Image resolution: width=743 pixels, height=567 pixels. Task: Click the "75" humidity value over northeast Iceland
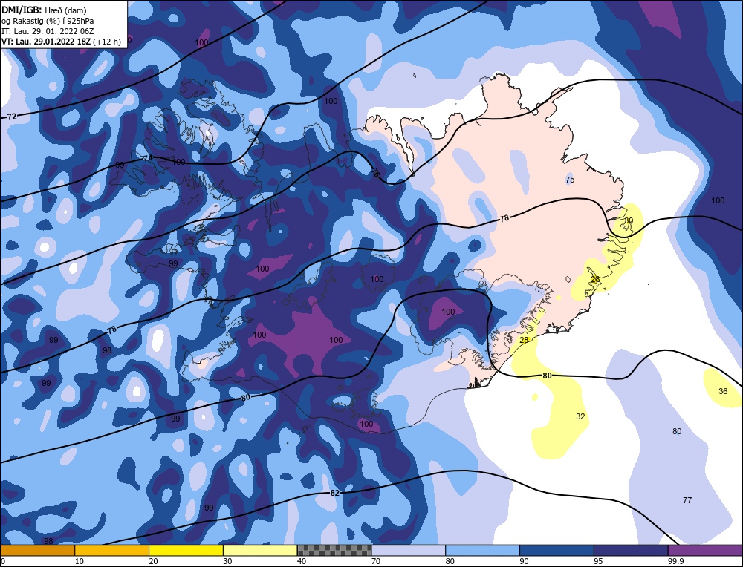pyautogui.click(x=570, y=180)
